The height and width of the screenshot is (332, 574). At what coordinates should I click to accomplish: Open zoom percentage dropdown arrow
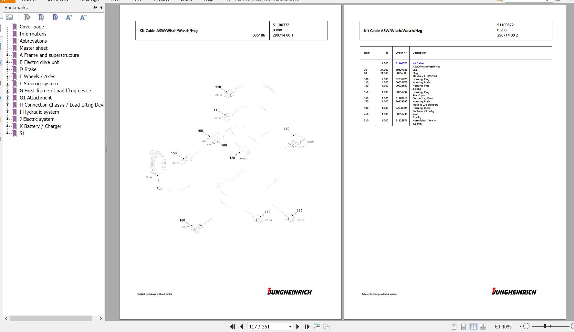[520, 327]
